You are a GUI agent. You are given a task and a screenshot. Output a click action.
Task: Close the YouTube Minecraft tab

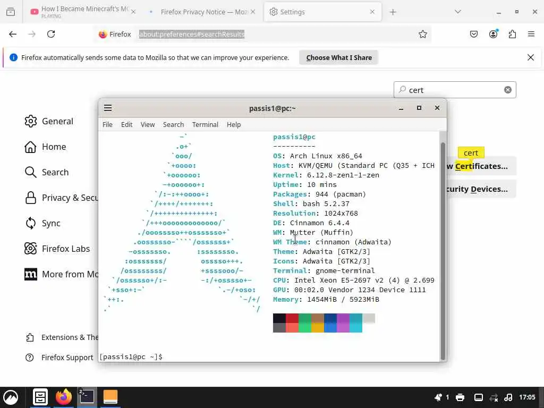(x=133, y=12)
